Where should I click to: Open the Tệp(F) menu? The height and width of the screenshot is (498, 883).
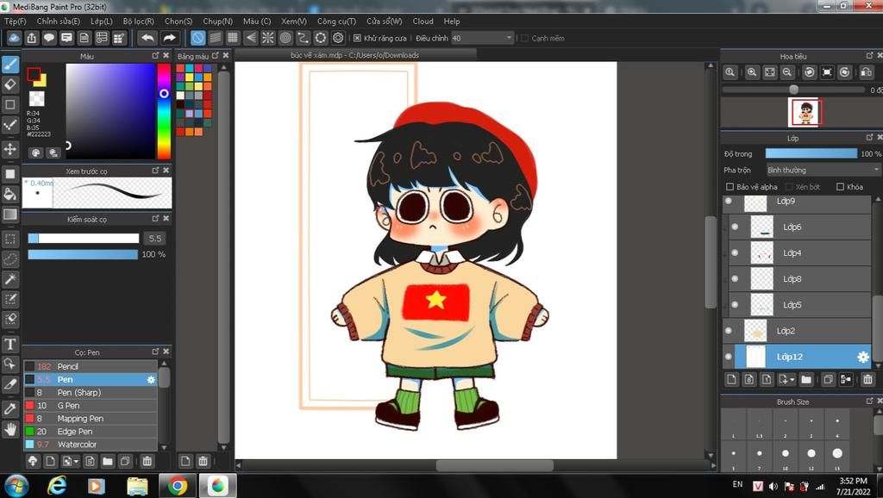[x=16, y=22]
